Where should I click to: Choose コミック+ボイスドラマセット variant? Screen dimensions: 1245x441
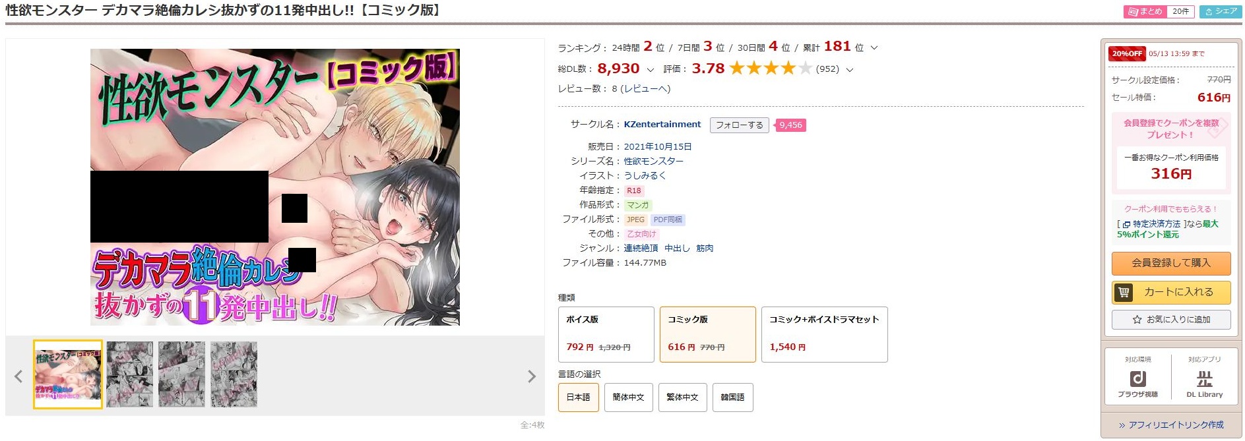pyautogui.click(x=825, y=334)
